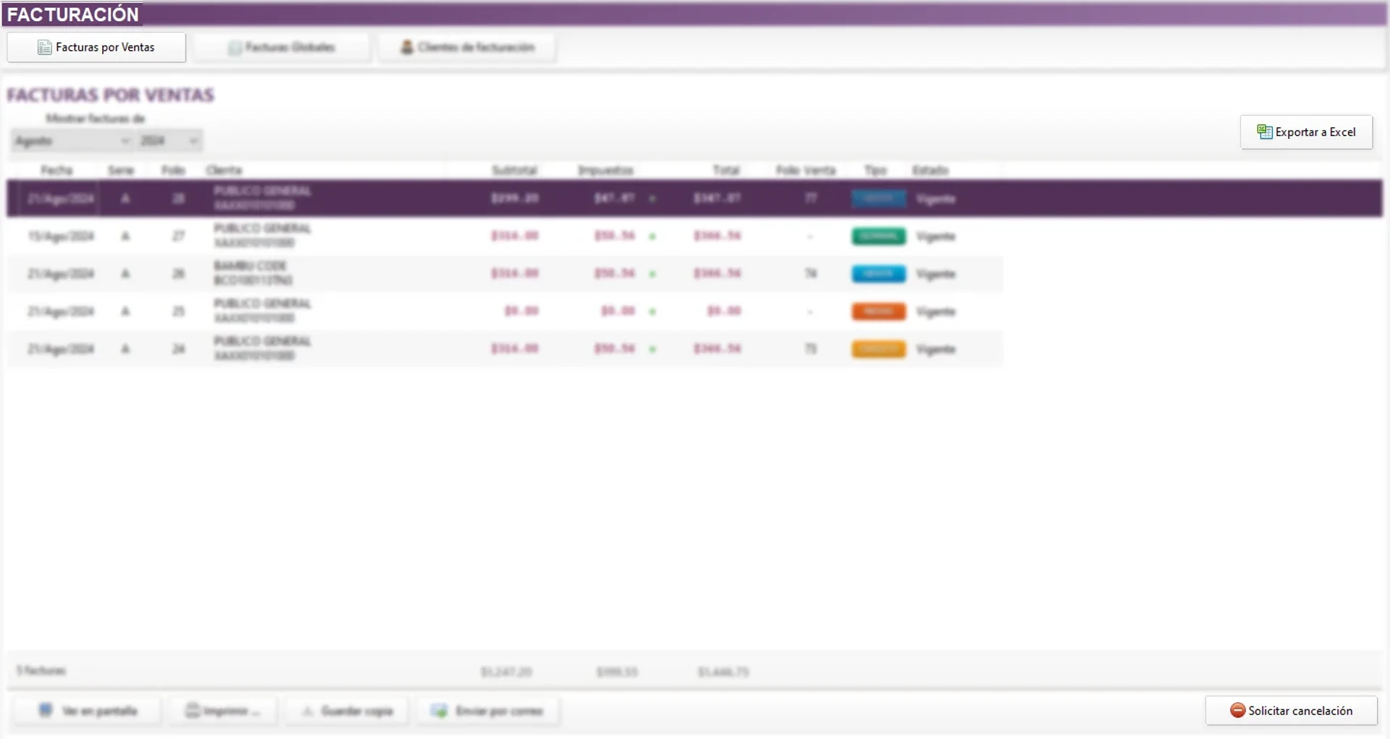Click the red Solicitar cancelación icon
The width and height of the screenshot is (1390, 739).
(x=1237, y=711)
